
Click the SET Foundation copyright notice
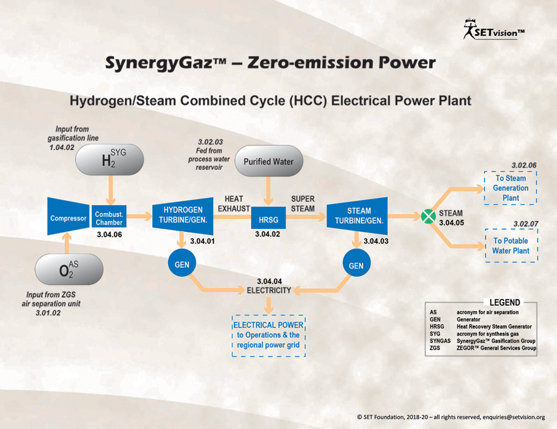coord(451,417)
